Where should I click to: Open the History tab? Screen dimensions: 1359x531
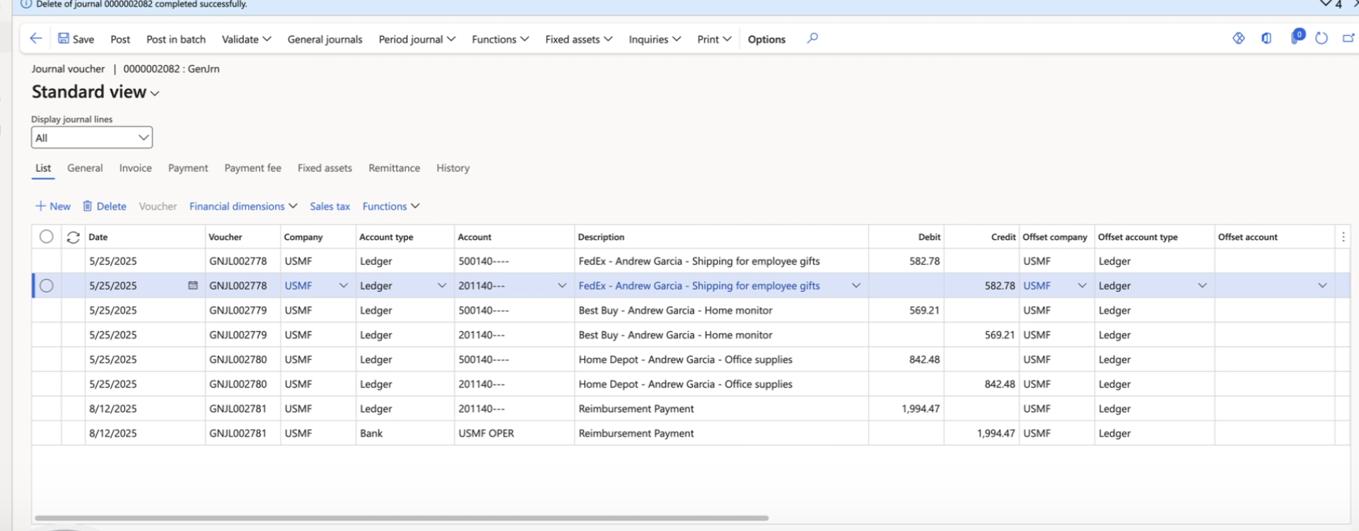[453, 168]
